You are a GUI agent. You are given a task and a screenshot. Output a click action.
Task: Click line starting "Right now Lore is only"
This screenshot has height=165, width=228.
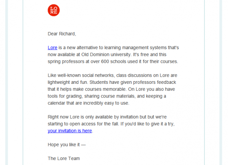click(107, 117)
